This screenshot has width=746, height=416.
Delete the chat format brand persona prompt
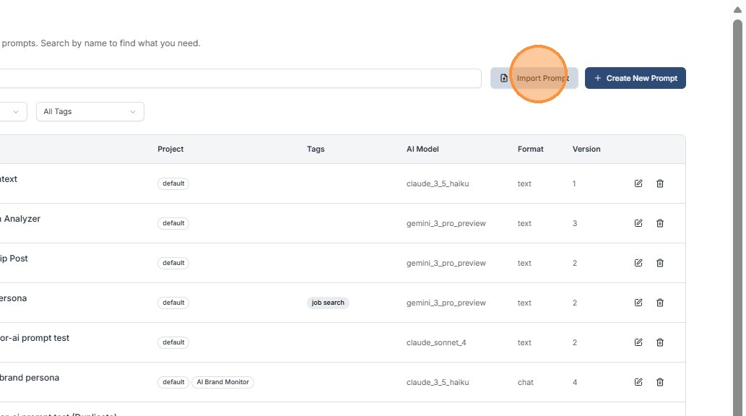click(x=660, y=382)
